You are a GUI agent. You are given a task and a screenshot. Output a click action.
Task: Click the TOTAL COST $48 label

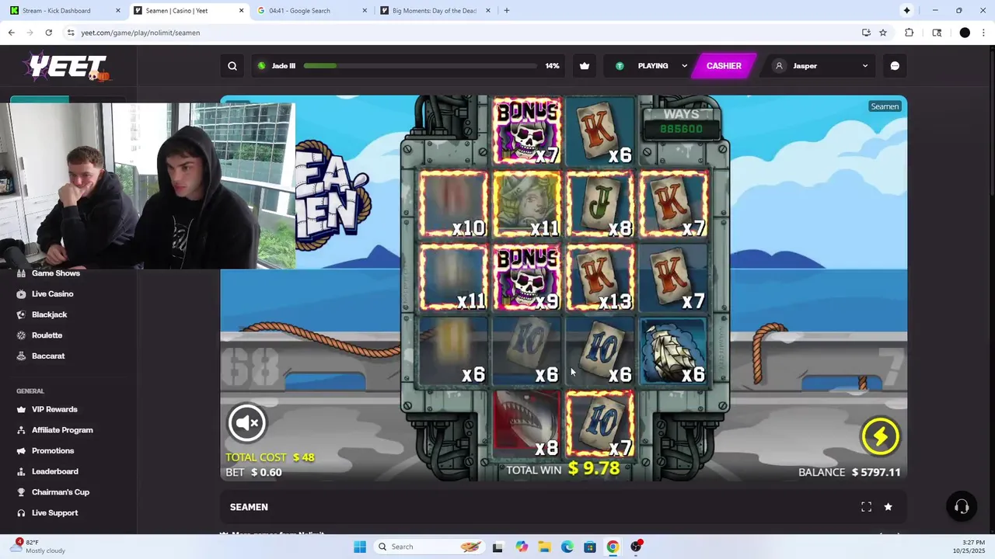[270, 457]
